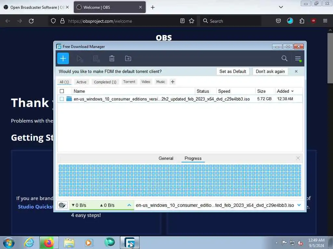Click the download progress block map
Screen dimensions: 333x249
tap(180, 181)
